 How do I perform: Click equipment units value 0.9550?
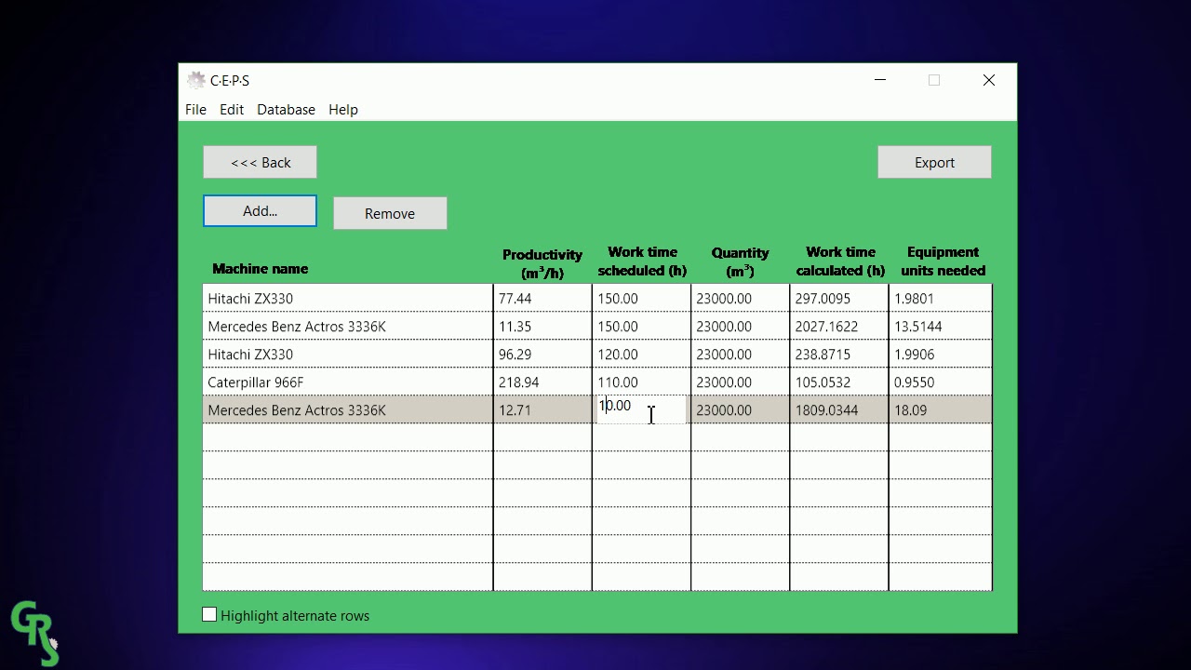[x=941, y=382]
